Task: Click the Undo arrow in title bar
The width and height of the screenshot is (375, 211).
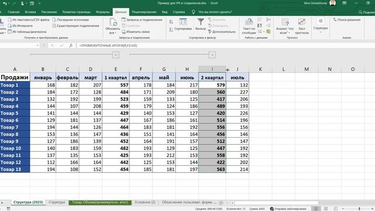Action: (x=5, y=4)
